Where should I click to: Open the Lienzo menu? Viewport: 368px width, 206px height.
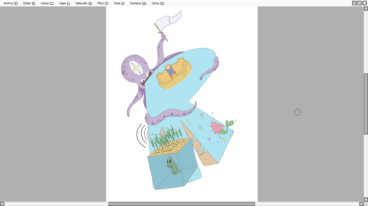47,3
